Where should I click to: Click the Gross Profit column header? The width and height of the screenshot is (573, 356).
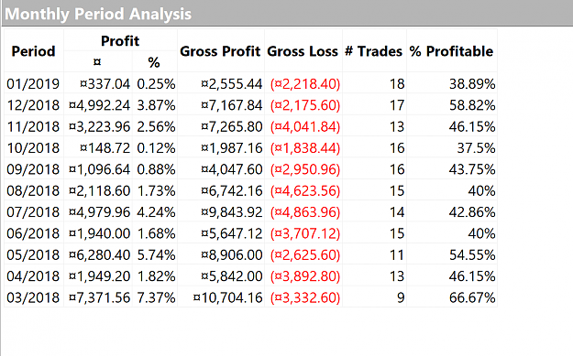[x=221, y=51]
